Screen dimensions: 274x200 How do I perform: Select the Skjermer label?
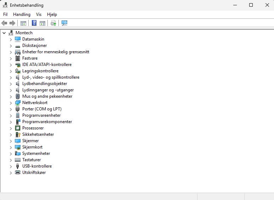pos(30,141)
